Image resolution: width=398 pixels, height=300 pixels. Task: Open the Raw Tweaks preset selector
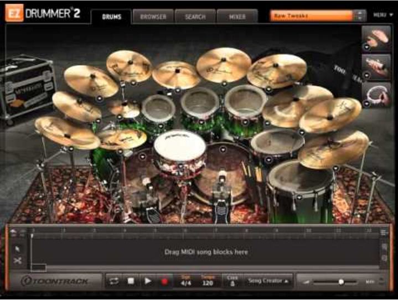pyautogui.click(x=312, y=15)
